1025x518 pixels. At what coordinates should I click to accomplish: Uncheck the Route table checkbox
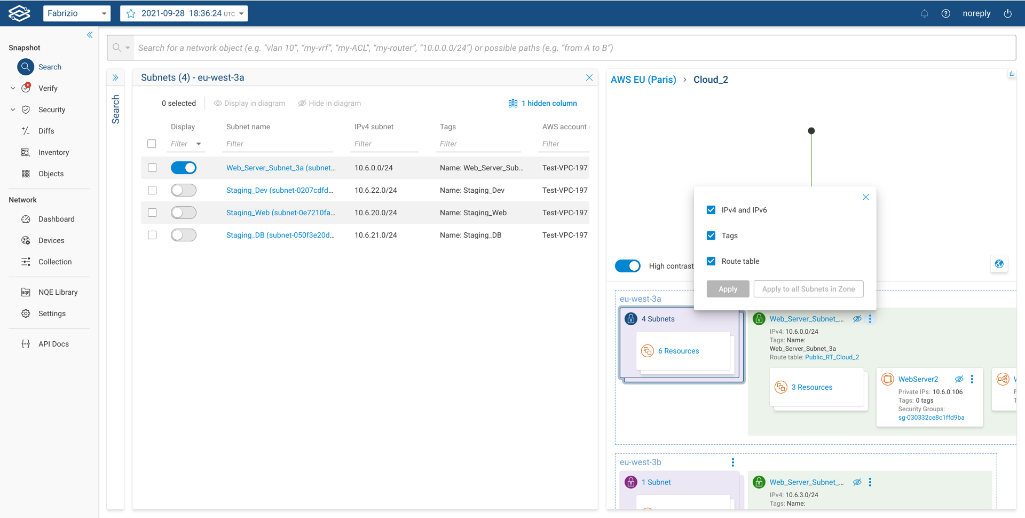(x=711, y=261)
